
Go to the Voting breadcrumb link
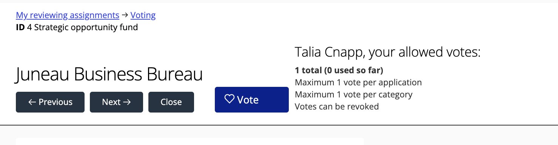point(143,15)
